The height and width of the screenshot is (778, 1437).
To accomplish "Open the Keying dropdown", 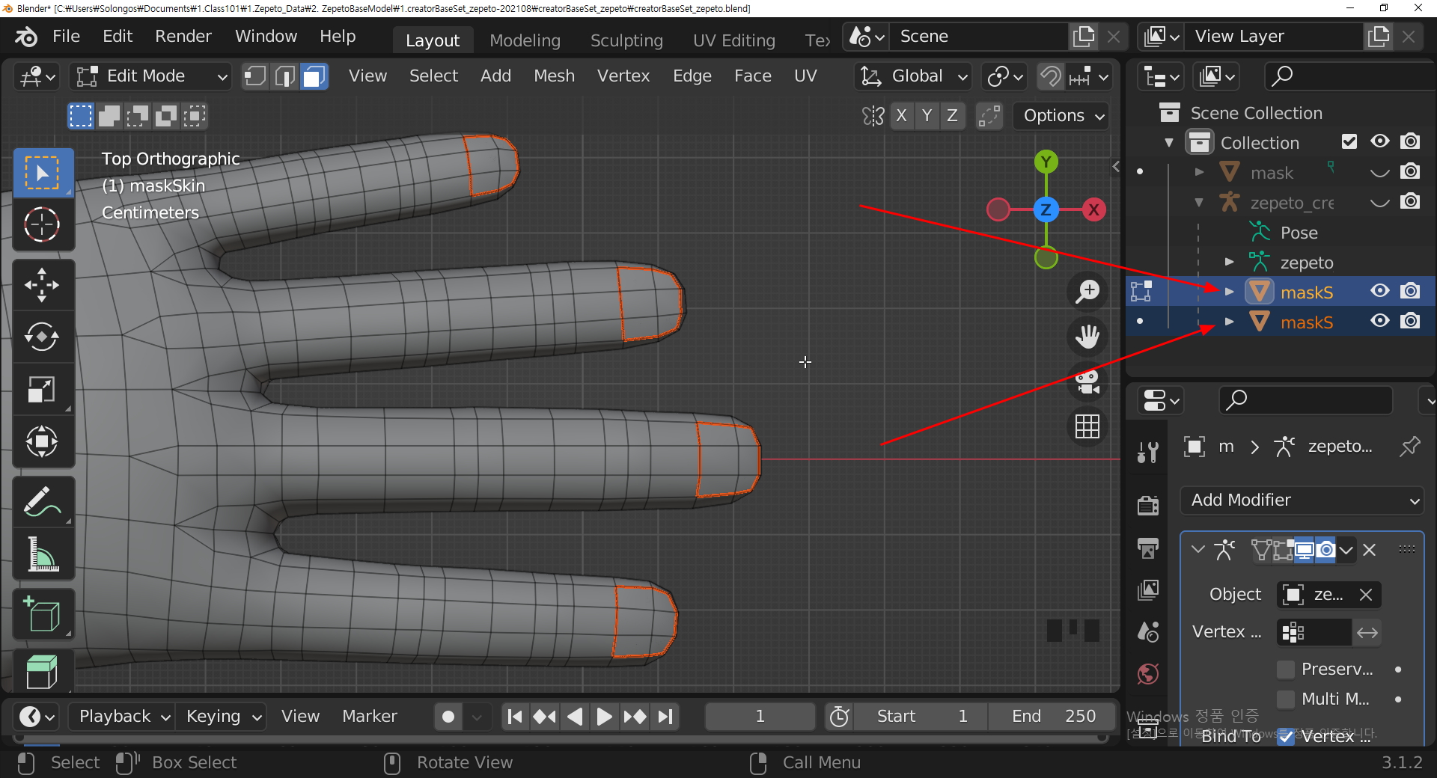I will pyautogui.click(x=223, y=717).
